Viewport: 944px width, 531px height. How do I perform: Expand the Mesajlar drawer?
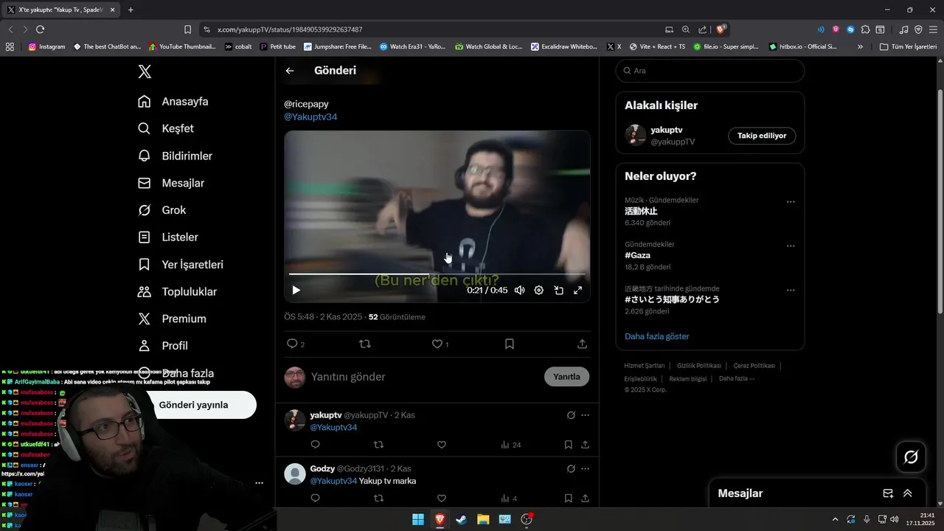pos(908,493)
